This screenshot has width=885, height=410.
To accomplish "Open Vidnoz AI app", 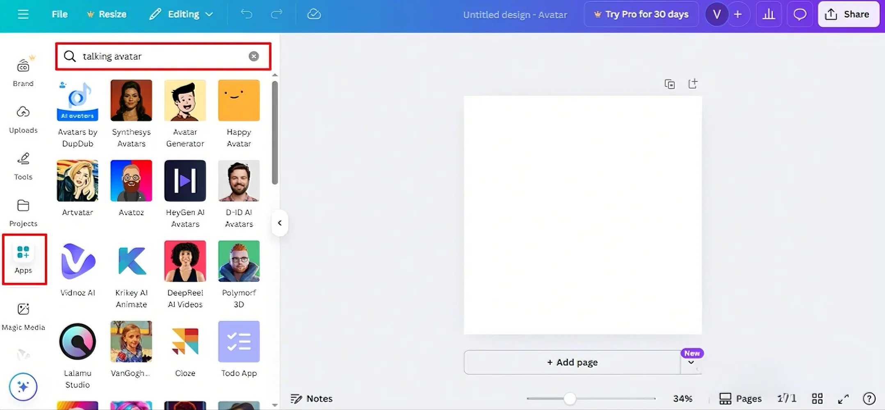I will coord(78,269).
